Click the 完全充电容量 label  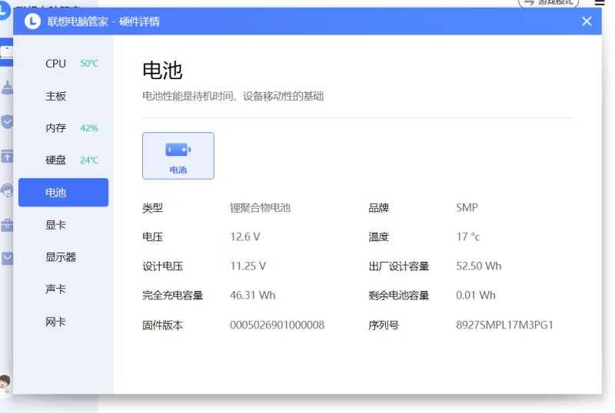(172, 295)
